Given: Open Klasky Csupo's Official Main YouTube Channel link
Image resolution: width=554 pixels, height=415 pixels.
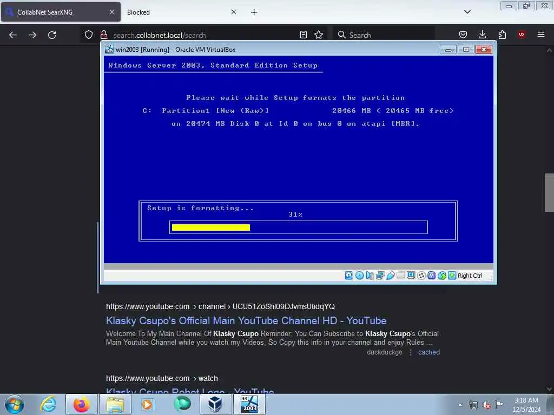Looking at the screenshot, I should 246,321.
